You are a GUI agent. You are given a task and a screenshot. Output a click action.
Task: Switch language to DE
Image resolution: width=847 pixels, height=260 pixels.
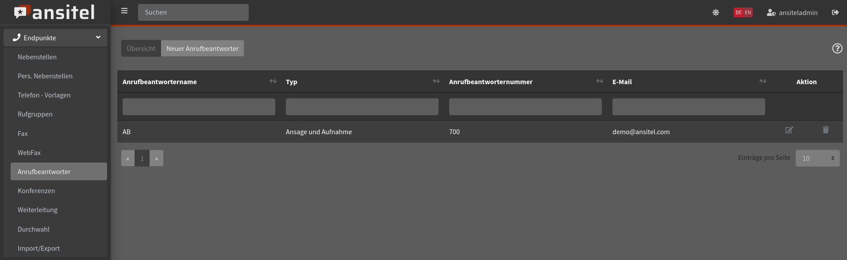pyautogui.click(x=738, y=12)
